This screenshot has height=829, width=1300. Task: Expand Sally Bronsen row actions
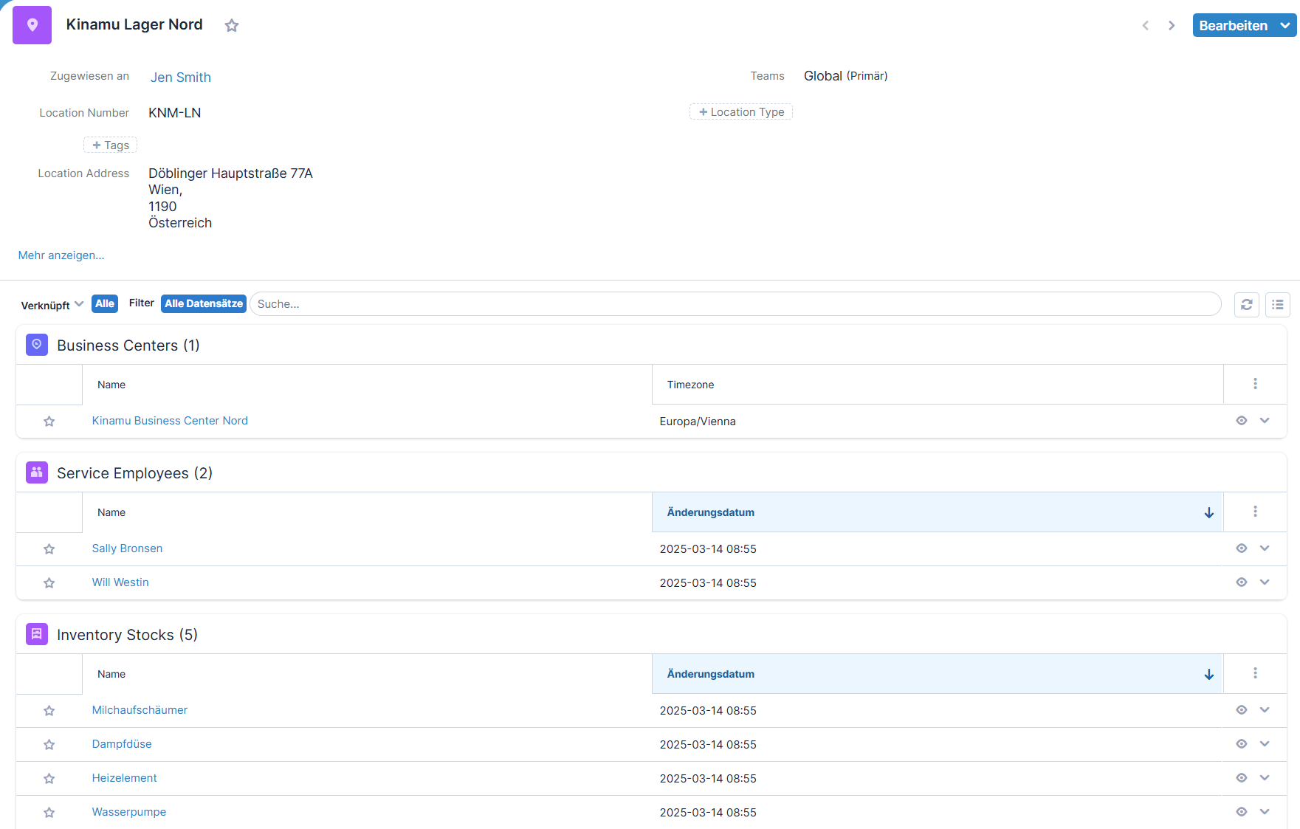(x=1265, y=548)
